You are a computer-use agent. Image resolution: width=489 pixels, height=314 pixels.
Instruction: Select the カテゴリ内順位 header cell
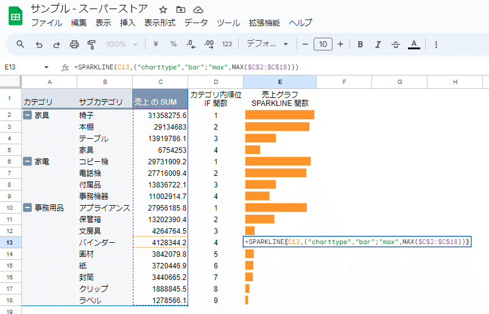pyautogui.click(x=216, y=99)
